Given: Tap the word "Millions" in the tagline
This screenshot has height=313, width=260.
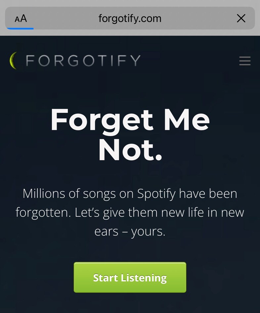Looking at the screenshot, I should (x=43, y=194).
